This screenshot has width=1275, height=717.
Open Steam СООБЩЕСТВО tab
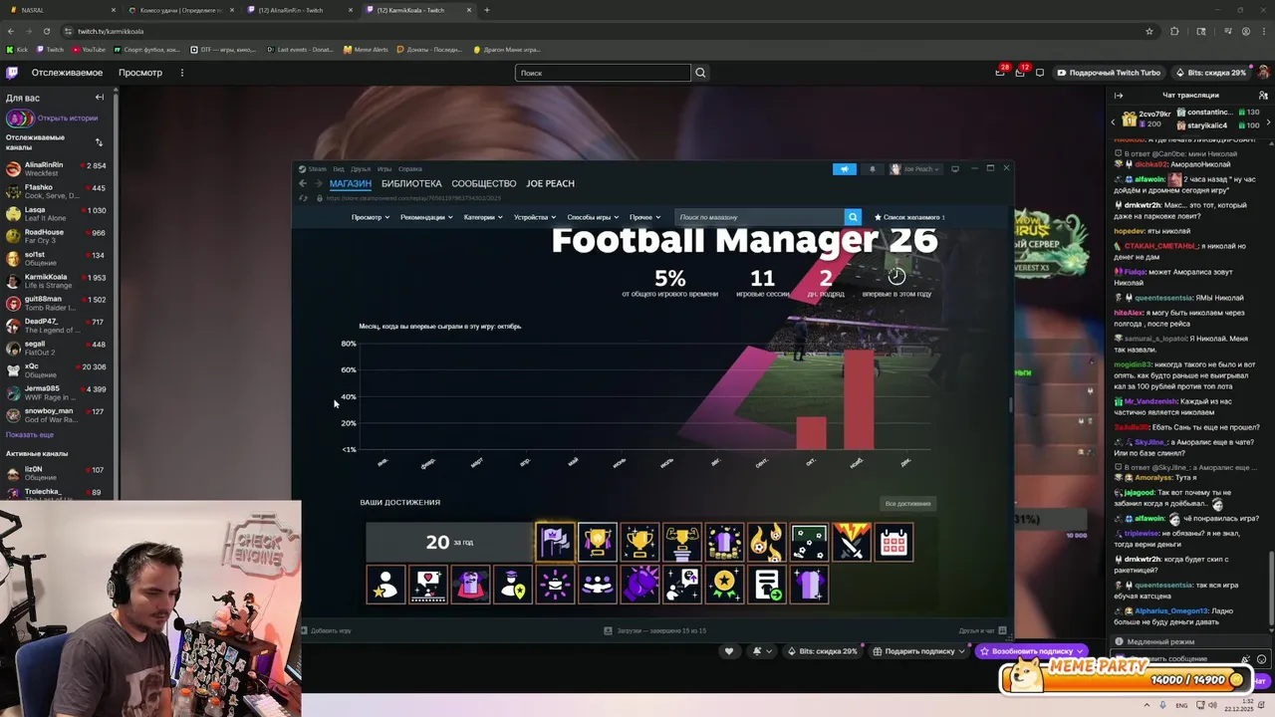tap(484, 183)
